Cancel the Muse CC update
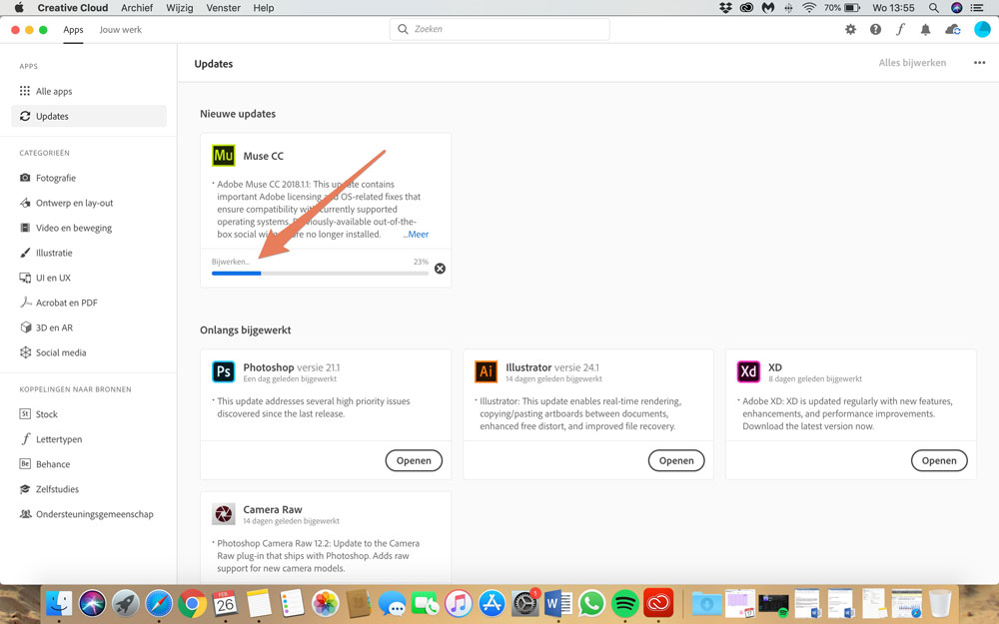999x624 pixels. (440, 269)
